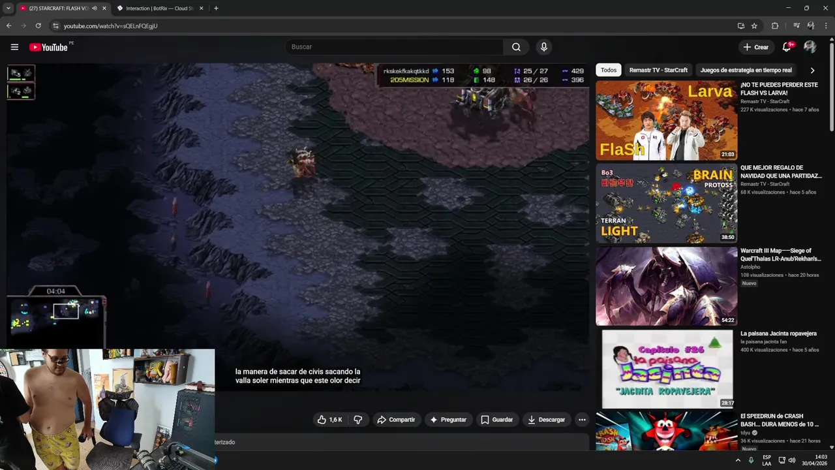Click the Descargar download button
The width and height of the screenshot is (835, 470).
547,420
